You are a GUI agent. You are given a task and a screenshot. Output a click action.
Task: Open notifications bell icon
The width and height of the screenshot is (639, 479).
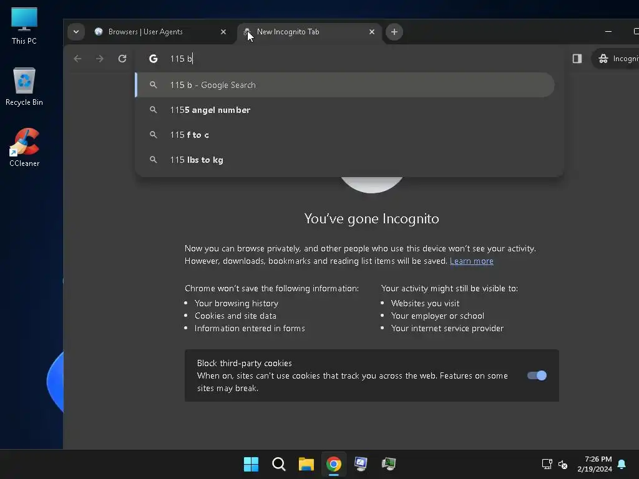tap(622, 464)
